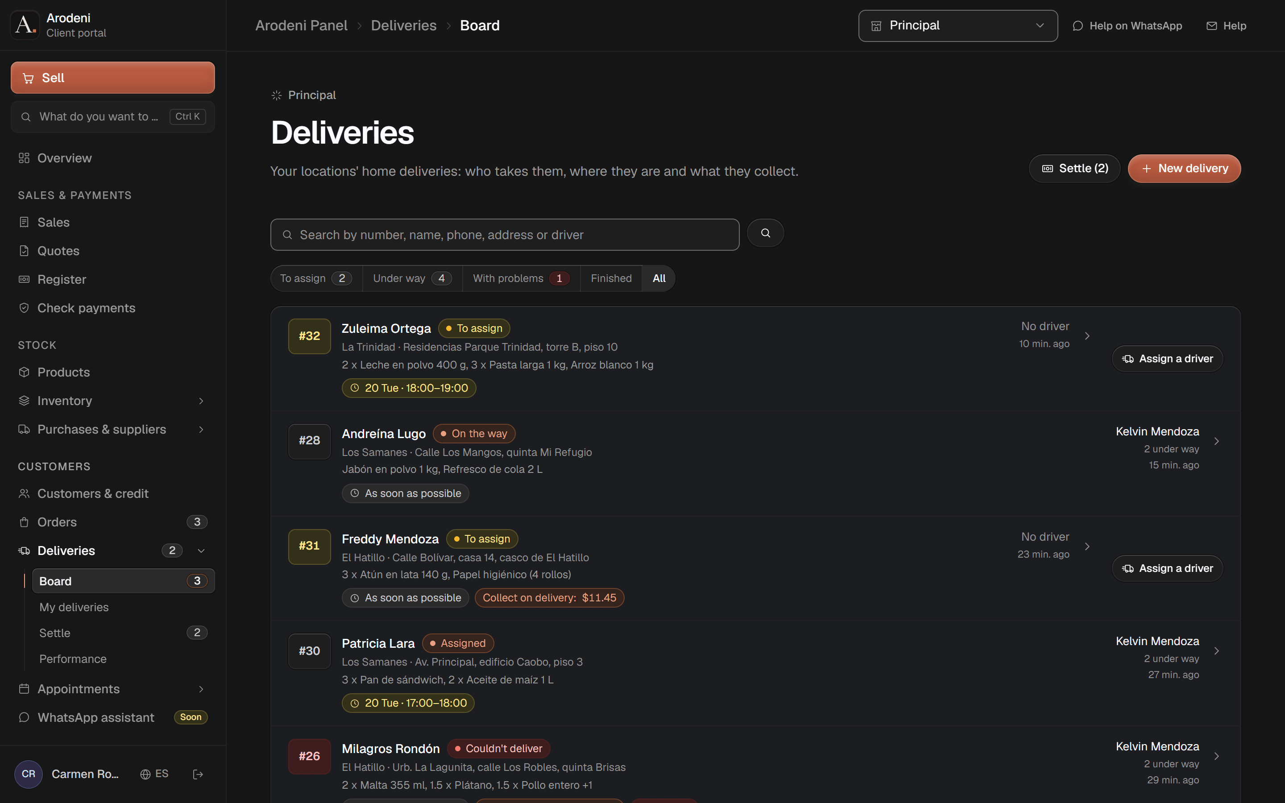Collapse the Deliveries submenu chevron

[201, 551]
